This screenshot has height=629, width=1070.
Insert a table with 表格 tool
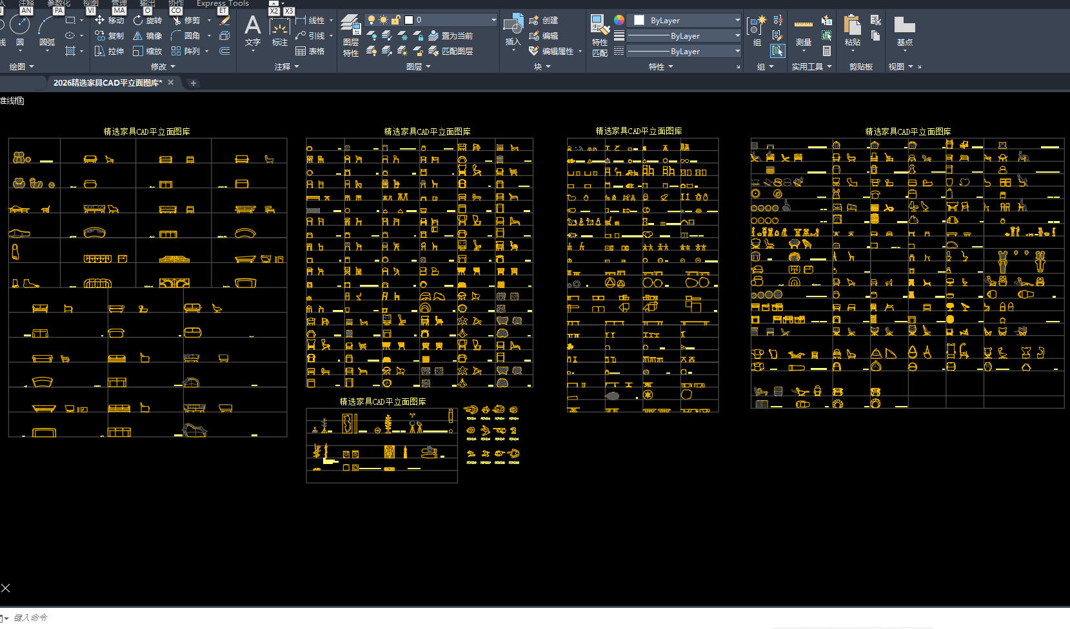pyautogui.click(x=310, y=52)
